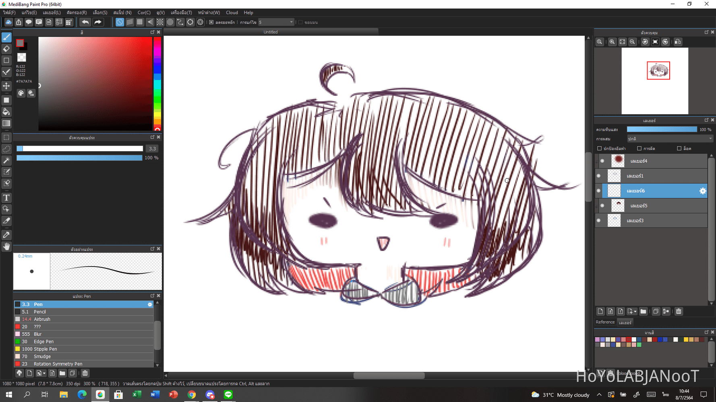Create a new layer in the layers panel

coord(600,311)
